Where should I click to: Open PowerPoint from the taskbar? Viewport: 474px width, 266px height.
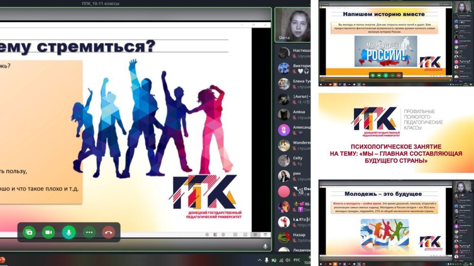(2, 260)
